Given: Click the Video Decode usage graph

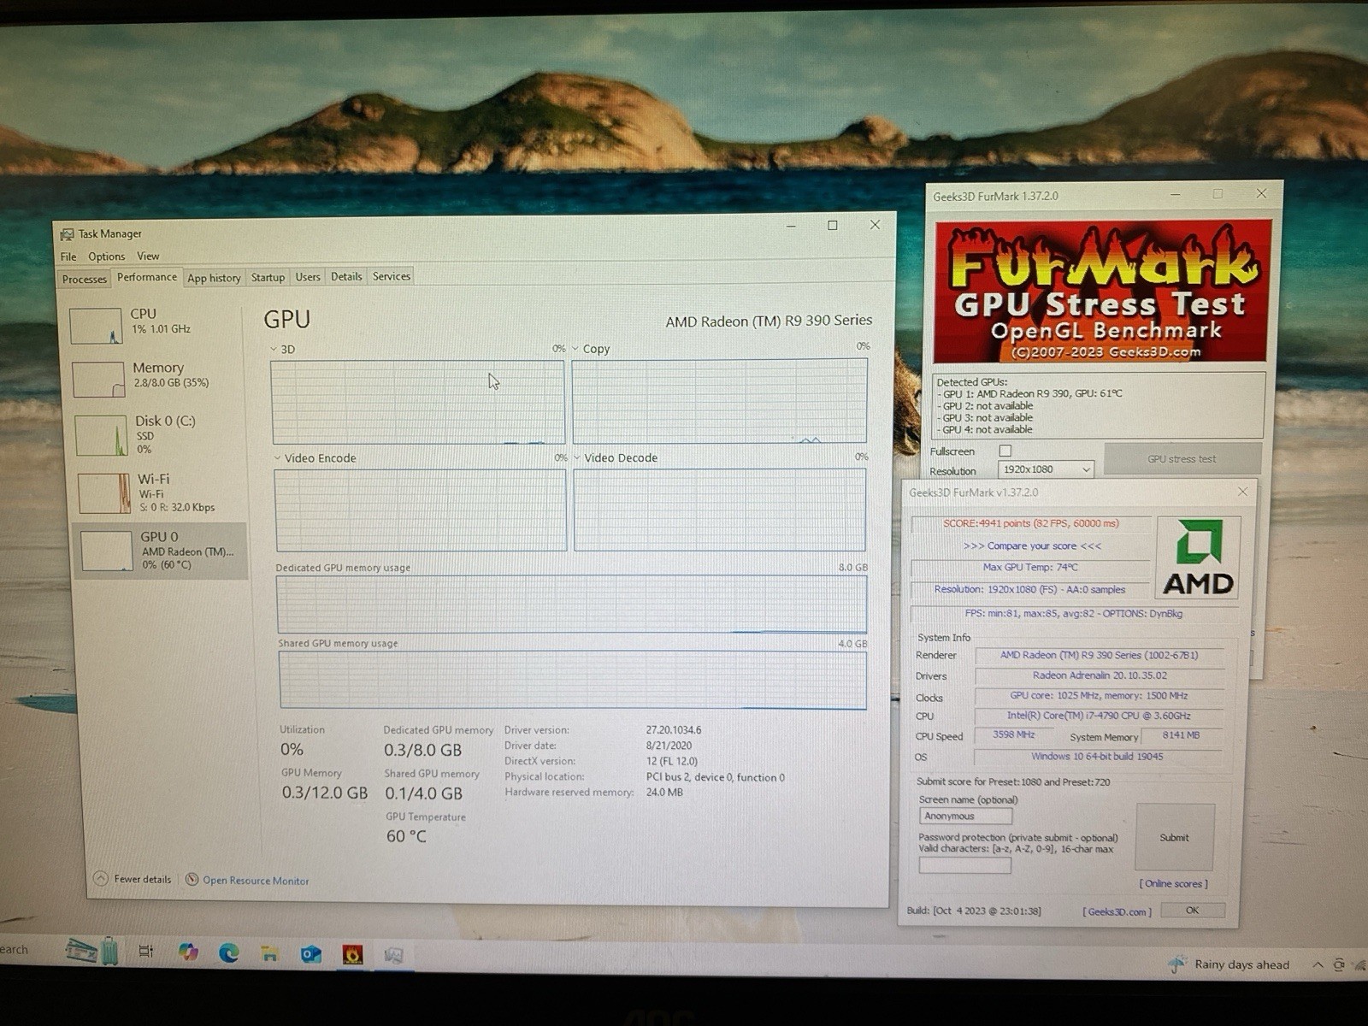Looking at the screenshot, I should pyautogui.click(x=720, y=510).
